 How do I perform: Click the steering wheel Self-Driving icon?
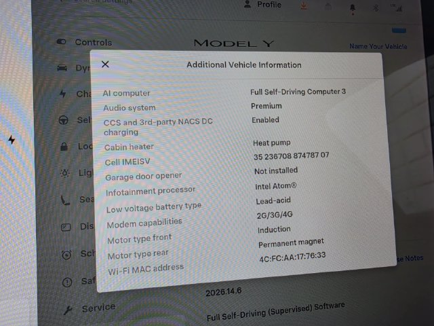click(64, 120)
